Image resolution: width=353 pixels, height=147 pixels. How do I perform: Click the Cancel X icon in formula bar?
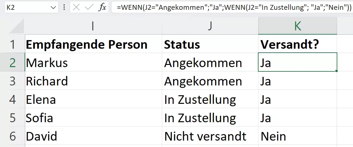(76, 7)
